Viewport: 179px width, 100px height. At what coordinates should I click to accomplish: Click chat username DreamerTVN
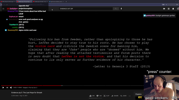tap(13, 11)
